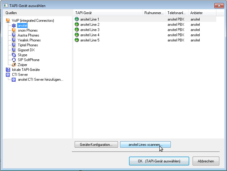Image resolution: width=227 pixels, height=171 pixels.
Task: Sort by Anbieter column header
Action: pos(202,13)
